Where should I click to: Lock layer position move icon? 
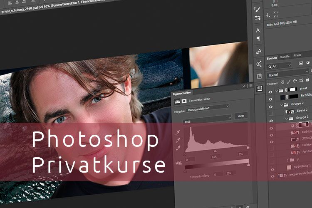[x=295, y=81]
